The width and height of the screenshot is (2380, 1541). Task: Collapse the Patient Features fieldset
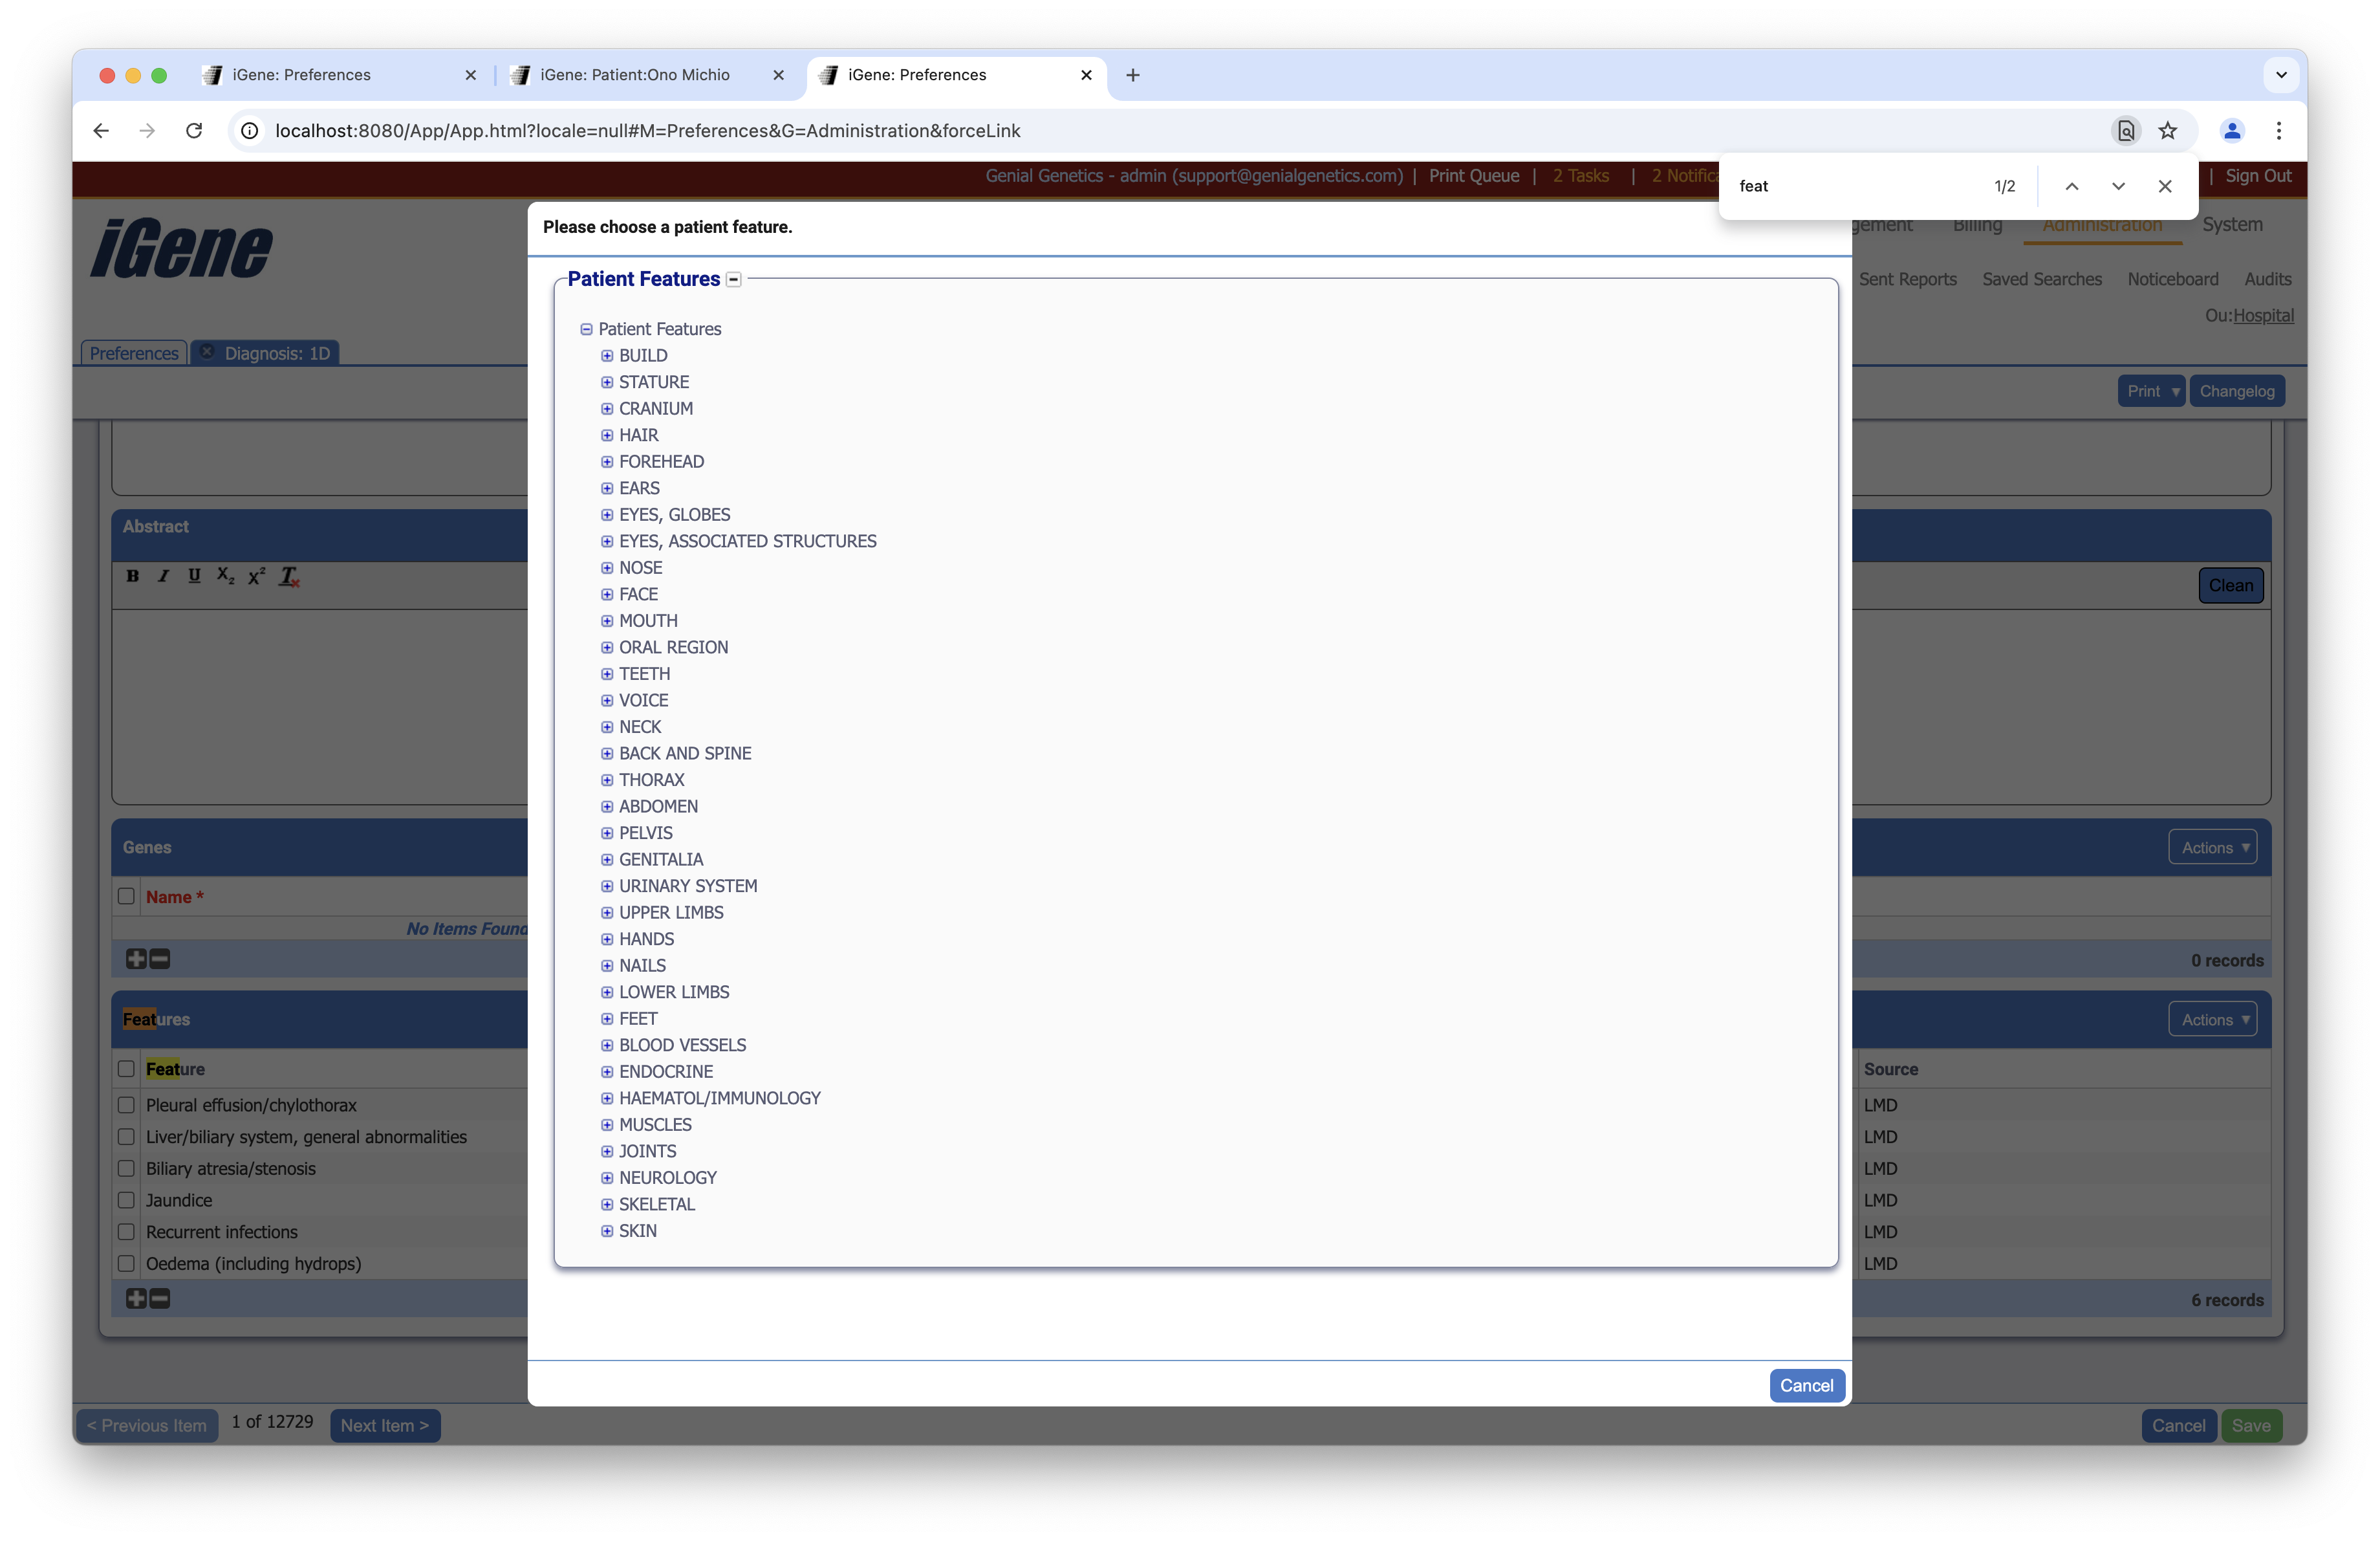coord(734,280)
